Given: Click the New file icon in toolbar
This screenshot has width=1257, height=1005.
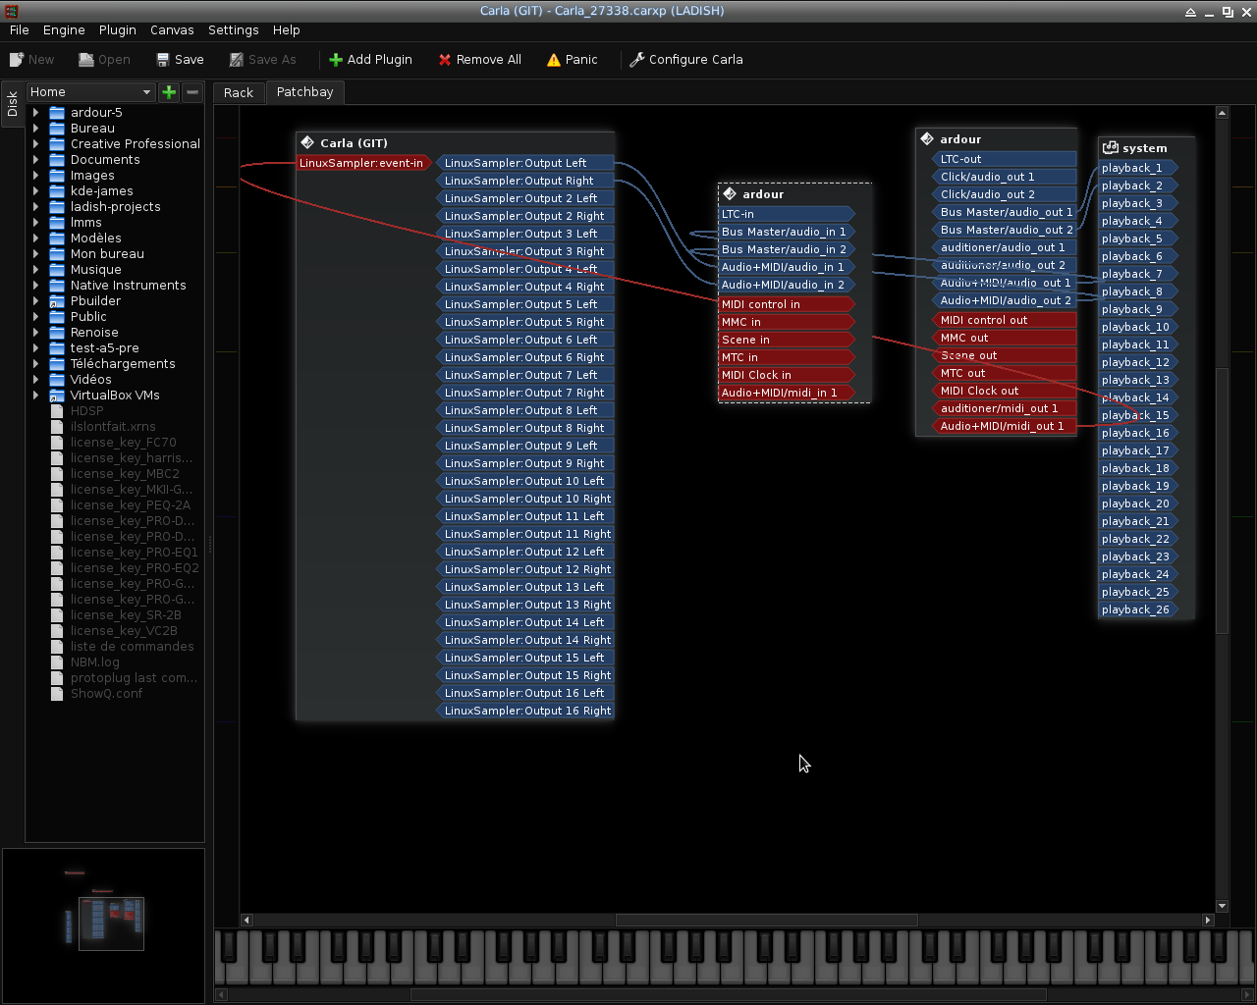Looking at the screenshot, I should (x=17, y=60).
